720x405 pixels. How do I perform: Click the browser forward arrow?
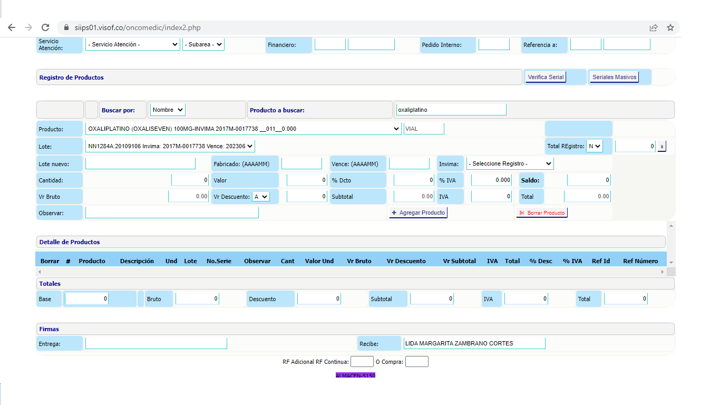[x=28, y=27]
